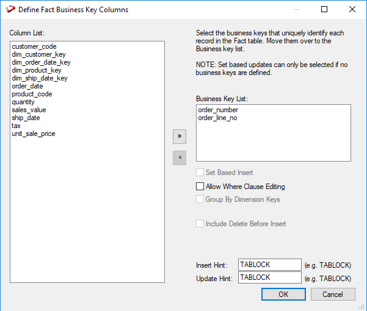The height and width of the screenshot is (311, 367).
Task: Highlight sales_value in Column List
Action: [x=29, y=110]
